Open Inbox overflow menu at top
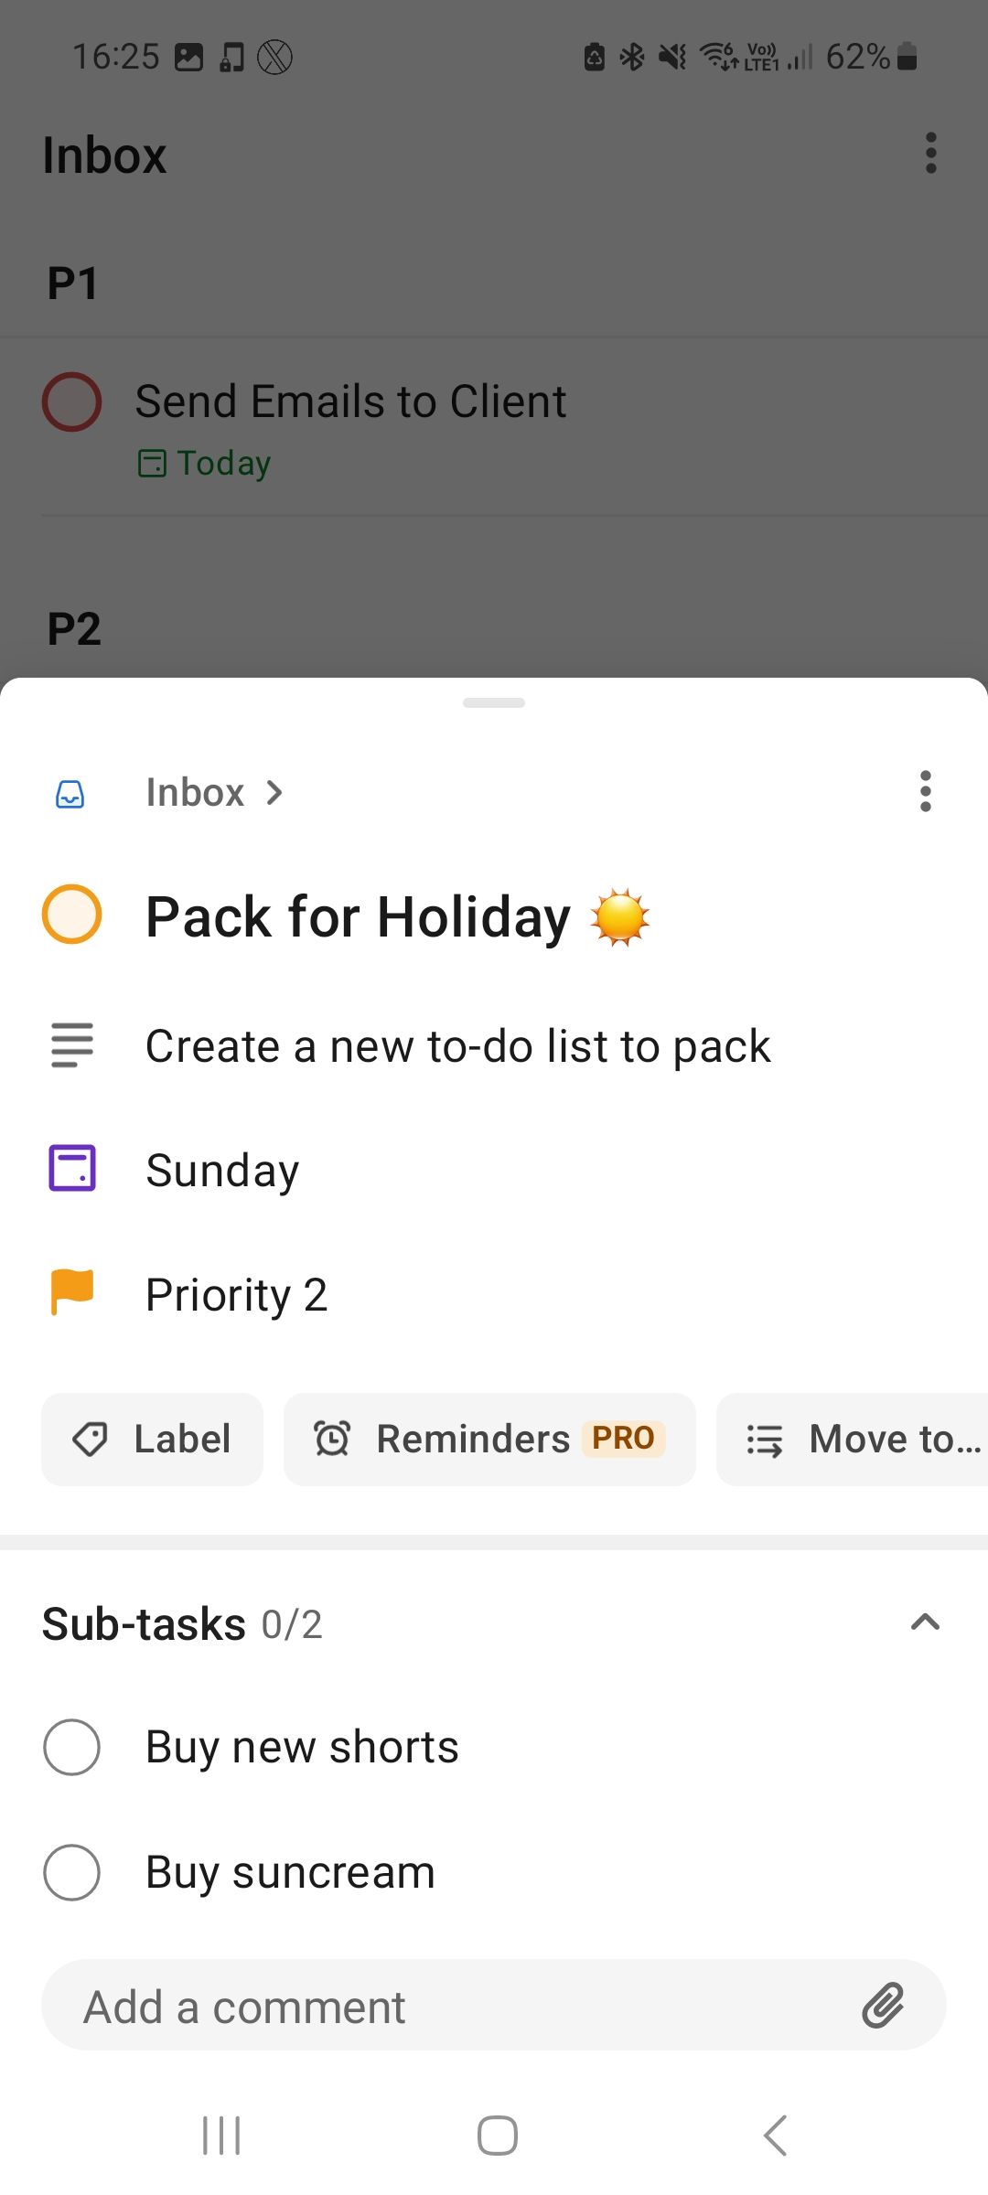 pyautogui.click(x=930, y=153)
